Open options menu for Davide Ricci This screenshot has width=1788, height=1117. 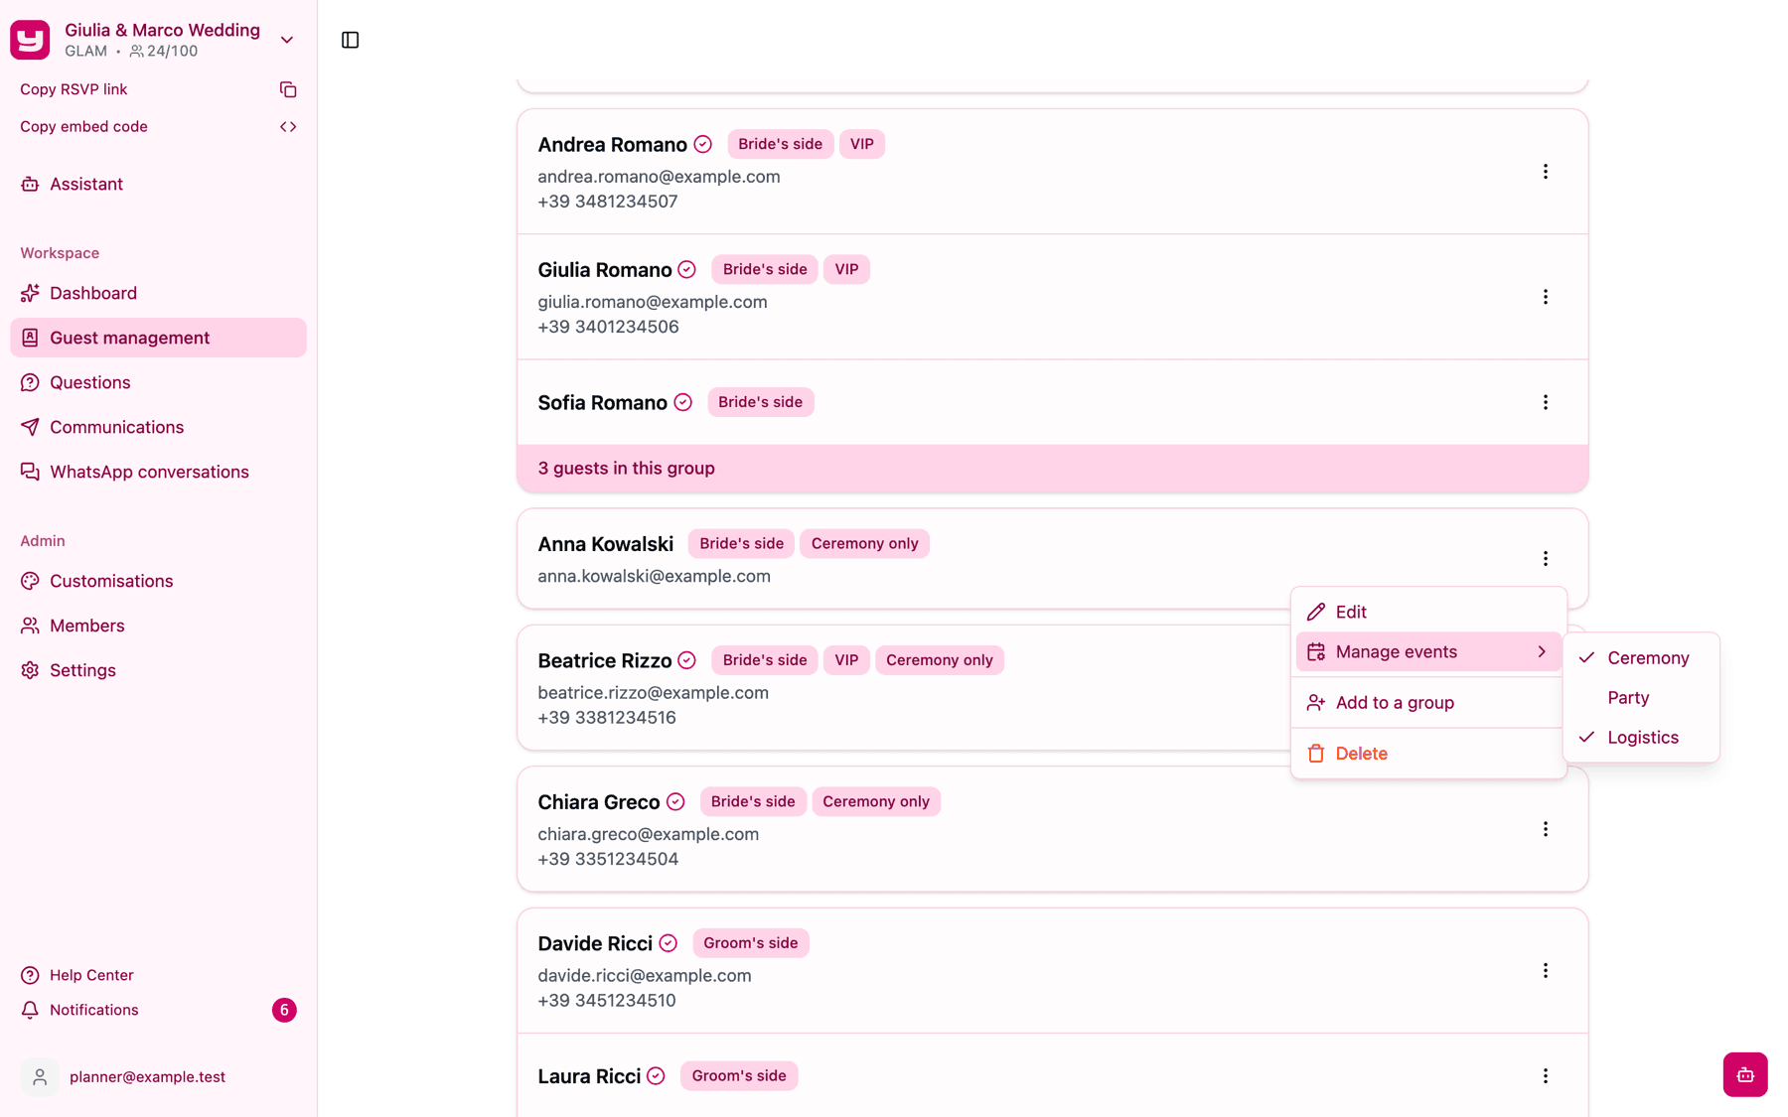tap(1546, 971)
